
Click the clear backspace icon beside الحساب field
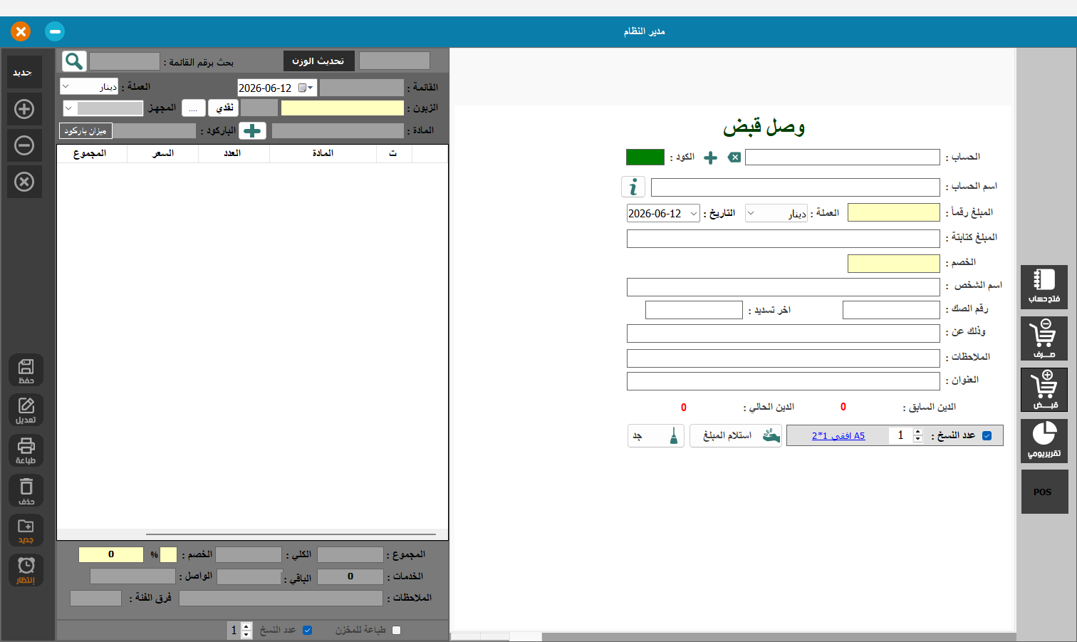(734, 157)
